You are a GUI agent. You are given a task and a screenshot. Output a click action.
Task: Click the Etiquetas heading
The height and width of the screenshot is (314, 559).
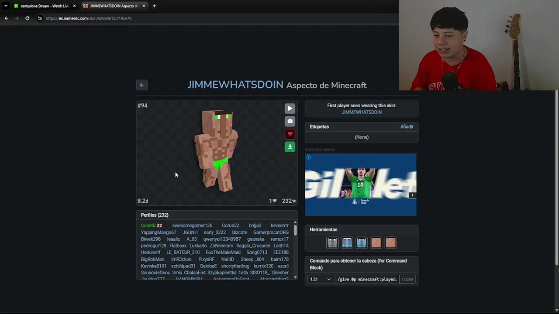point(319,126)
